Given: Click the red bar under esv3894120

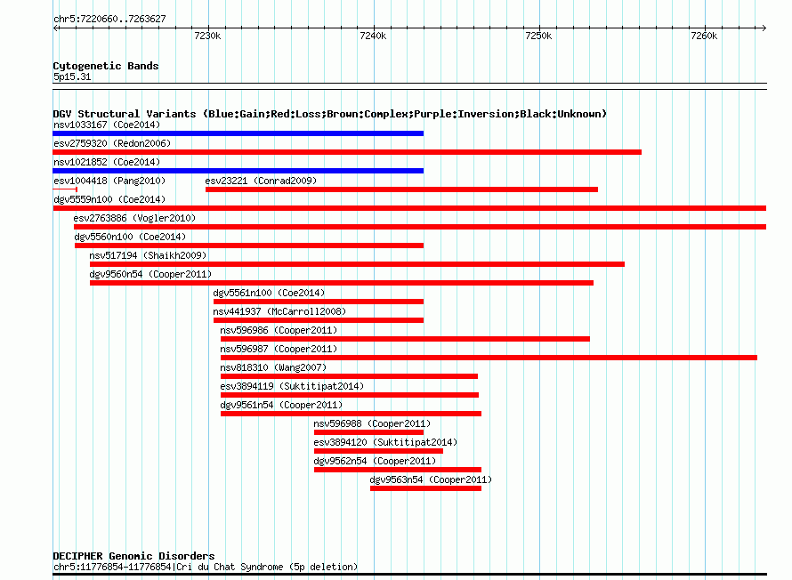Looking at the screenshot, I should [379, 451].
